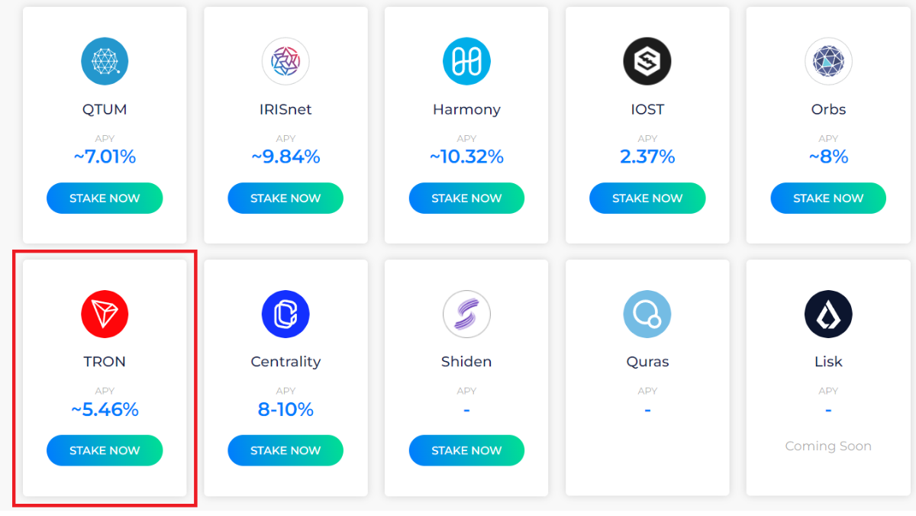The width and height of the screenshot is (916, 516).
Task: Stake Harmony using its Stake Now button
Action: (466, 198)
